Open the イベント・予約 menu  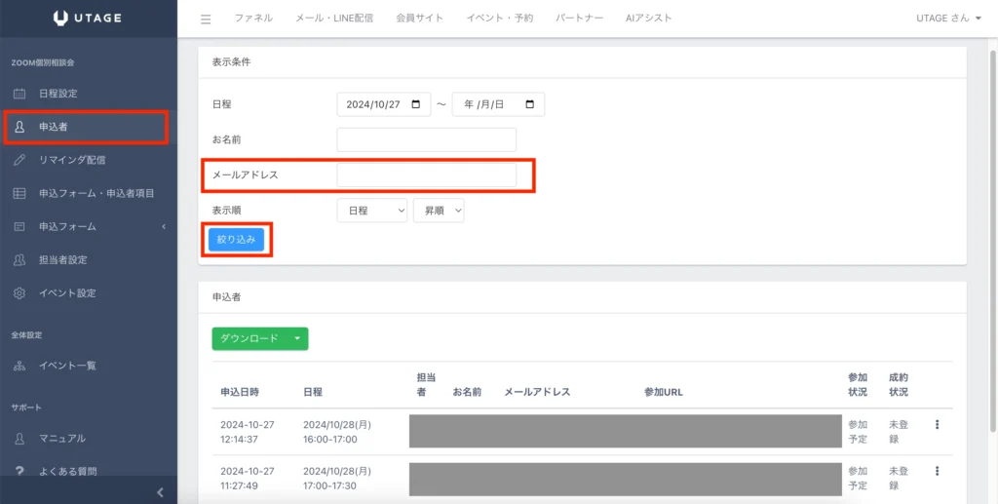(500, 18)
